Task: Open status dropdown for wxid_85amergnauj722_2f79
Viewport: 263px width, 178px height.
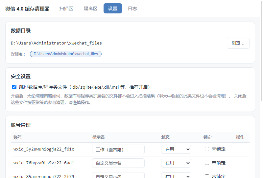Action: click(x=176, y=175)
